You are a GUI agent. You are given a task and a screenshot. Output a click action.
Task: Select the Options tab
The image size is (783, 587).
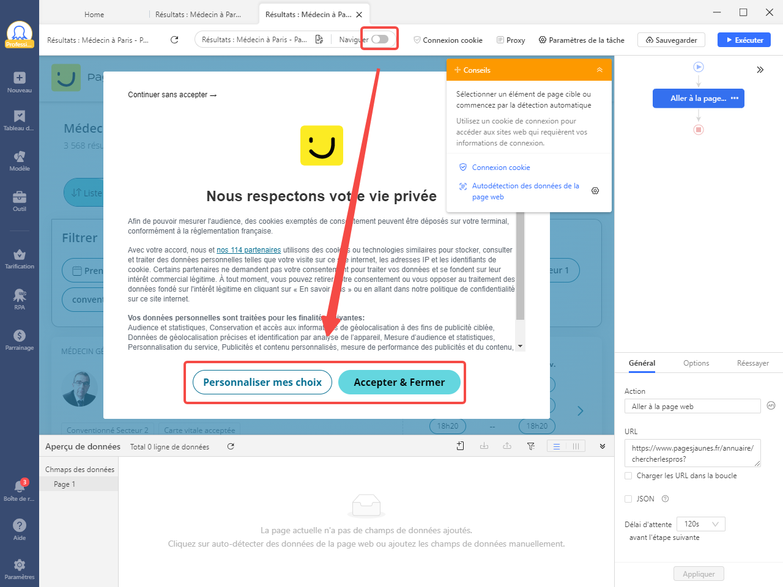[x=696, y=363]
